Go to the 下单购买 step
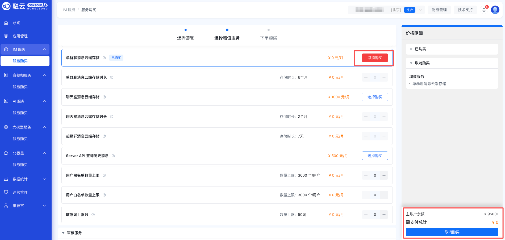This screenshot has height=240, width=505. [269, 38]
